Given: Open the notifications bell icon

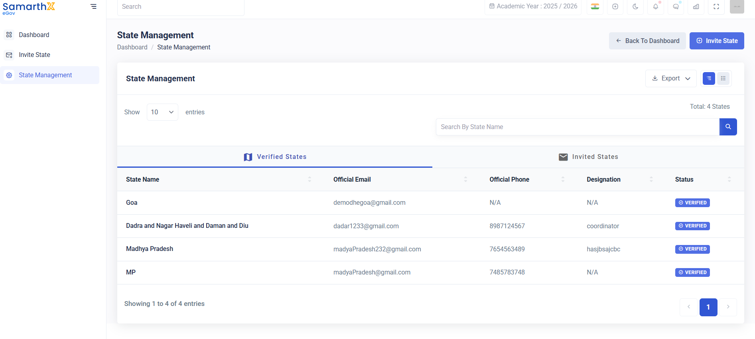Looking at the screenshot, I should (x=656, y=6).
